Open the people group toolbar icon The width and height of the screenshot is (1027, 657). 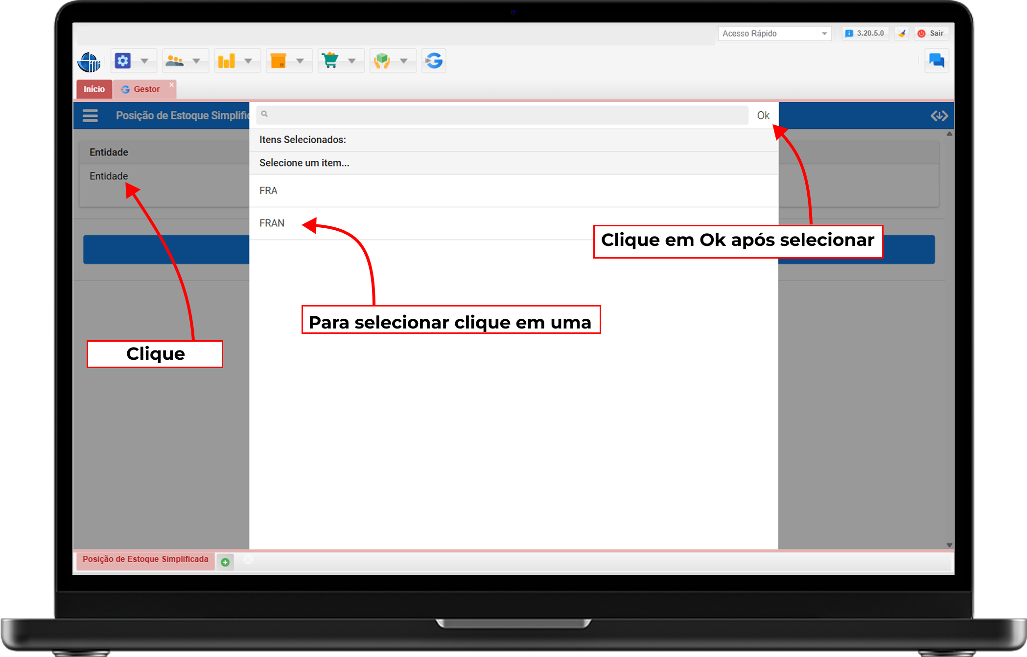(x=175, y=61)
